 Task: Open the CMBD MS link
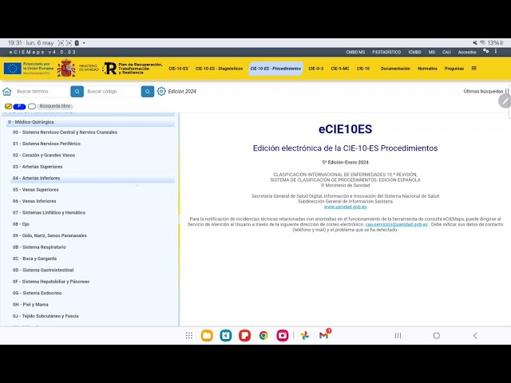point(355,52)
